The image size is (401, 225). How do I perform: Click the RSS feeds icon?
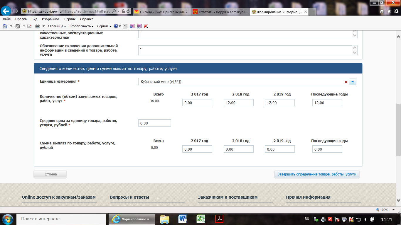pyautogui.click(x=18, y=26)
